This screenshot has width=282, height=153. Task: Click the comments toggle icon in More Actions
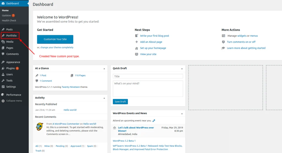click(223, 42)
